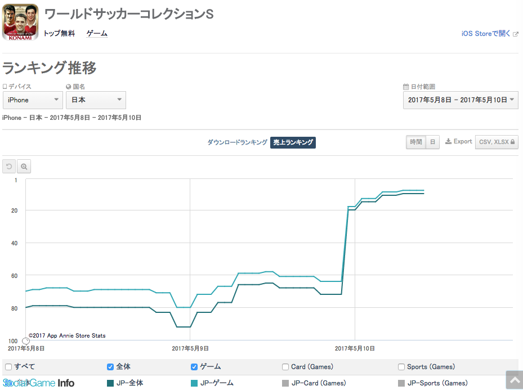Uncheck the 全体 checkbox
Image resolution: width=523 pixels, height=390 pixels.
(110, 367)
